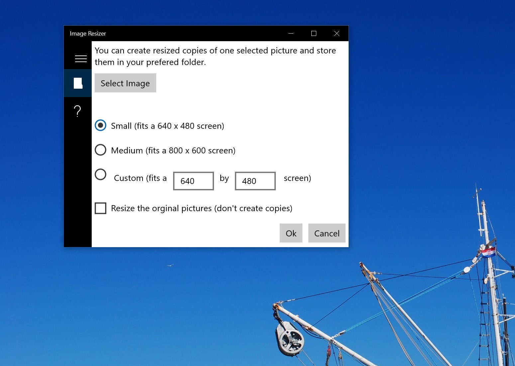
Task: Enable resizing original pictures without copies
Action: (x=100, y=208)
